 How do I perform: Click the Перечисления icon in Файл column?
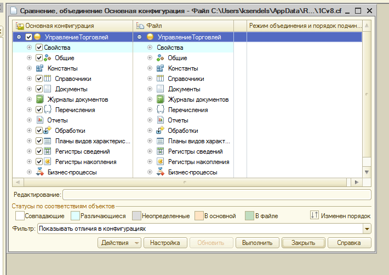point(160,110)
